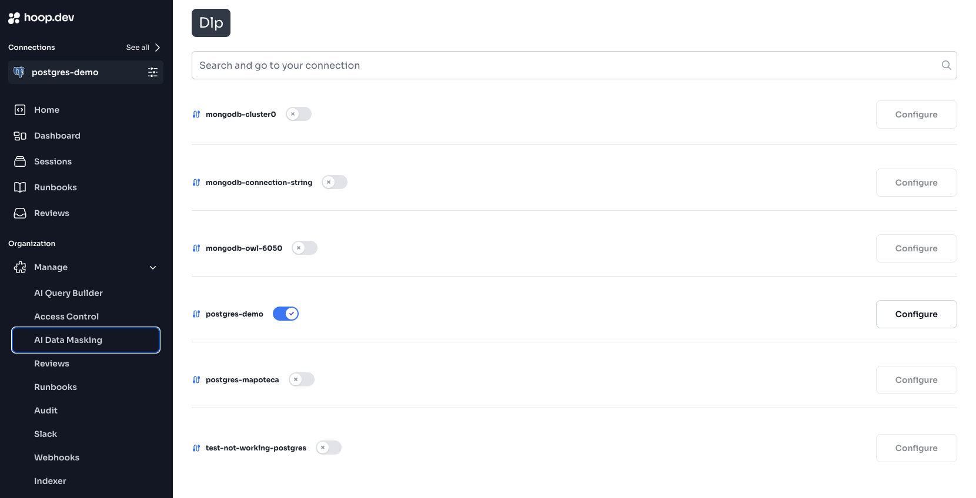Click the Home sidebar icon
This screenshot has height=498, width=976.
tap(20, 110)
